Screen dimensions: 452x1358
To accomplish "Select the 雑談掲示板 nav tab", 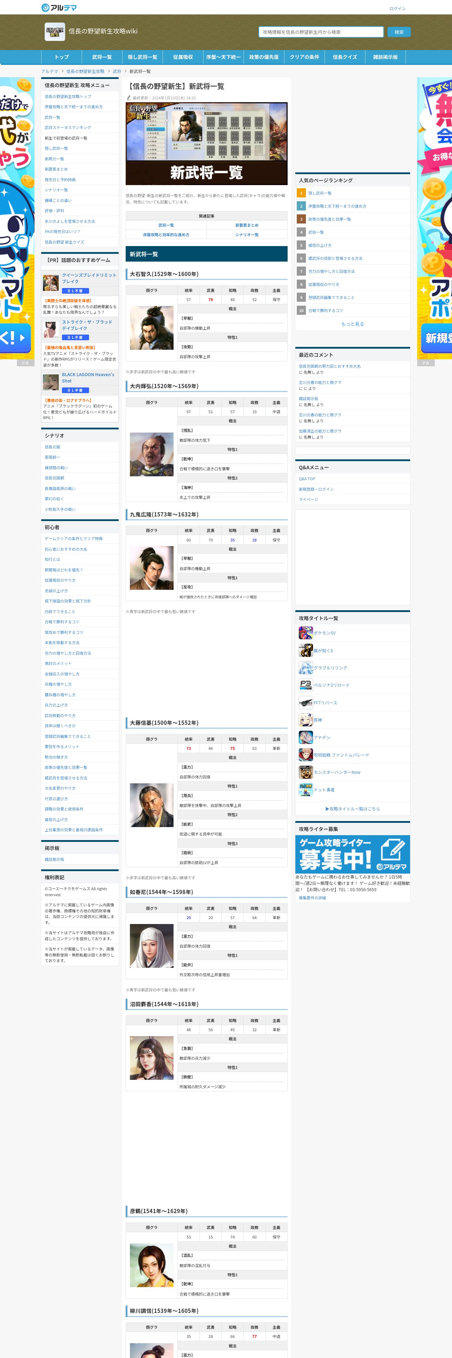I will point(386,57).
